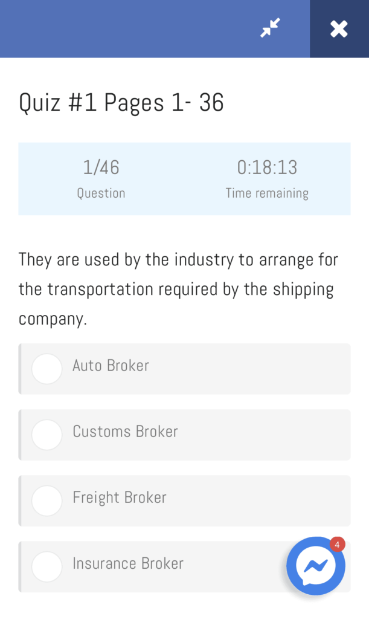The height and width of the screenshot is (619, 369).
Task: Click the Quiz #1 Pages 1- 36 title
Action: tap(121, 103)
